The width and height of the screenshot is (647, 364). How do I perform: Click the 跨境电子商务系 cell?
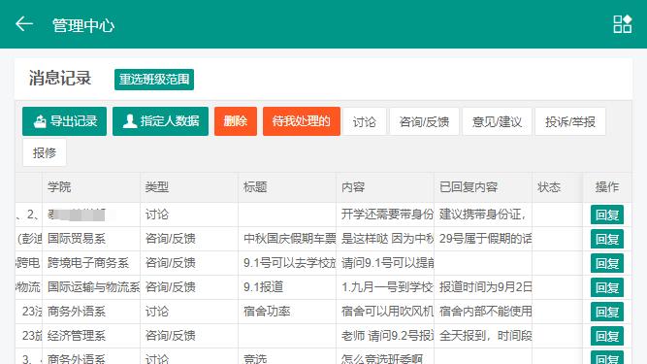click(x=91, y=263)
